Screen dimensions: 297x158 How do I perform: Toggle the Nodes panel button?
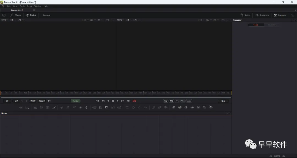pos(31,15)
